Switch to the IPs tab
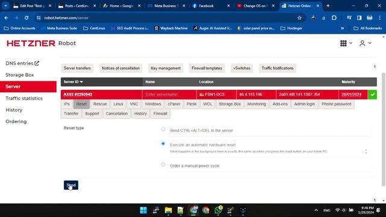 [x=67, y=104]
